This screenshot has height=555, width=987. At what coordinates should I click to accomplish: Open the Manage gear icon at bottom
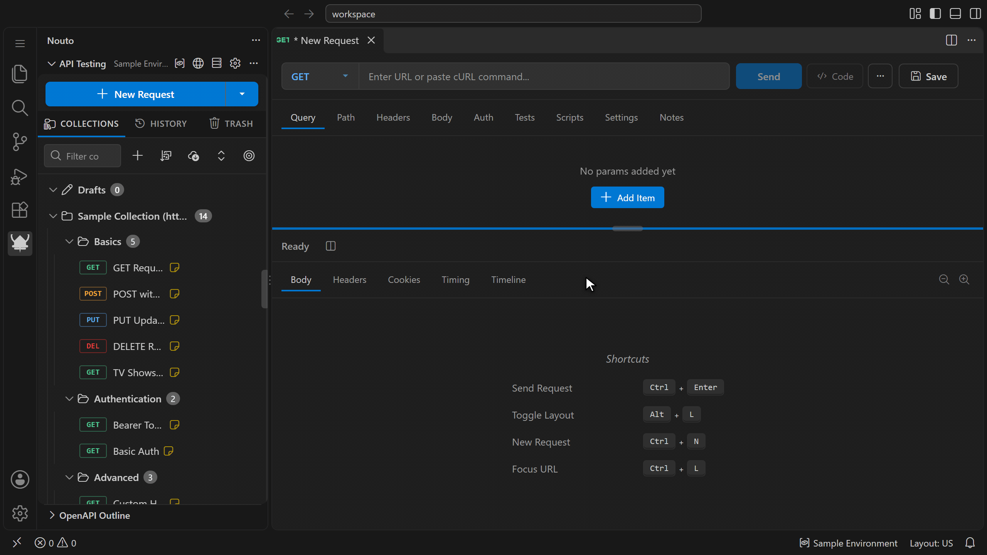pyautogui.click(x=20, y=513)
